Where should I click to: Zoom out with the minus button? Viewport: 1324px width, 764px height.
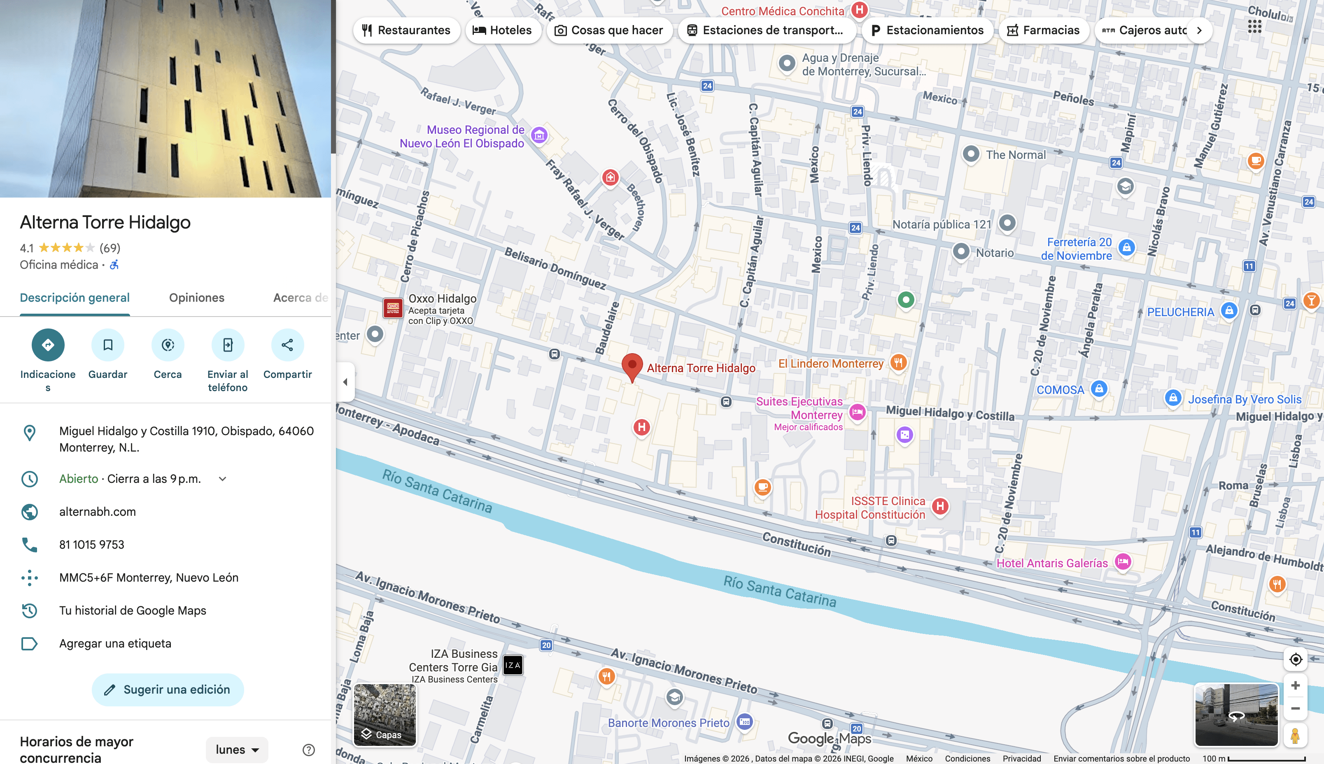coord(1295,708)
